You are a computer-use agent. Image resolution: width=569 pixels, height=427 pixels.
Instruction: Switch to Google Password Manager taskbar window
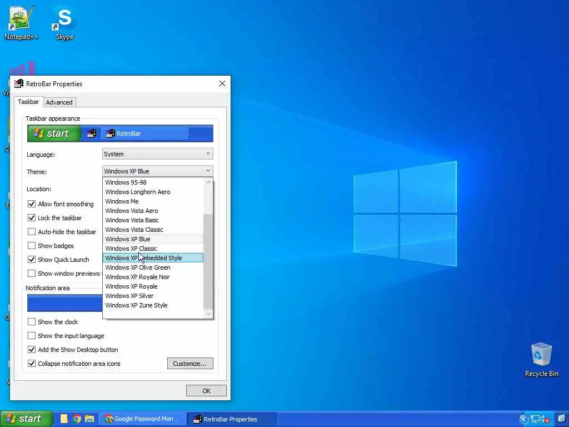[143, 419]
